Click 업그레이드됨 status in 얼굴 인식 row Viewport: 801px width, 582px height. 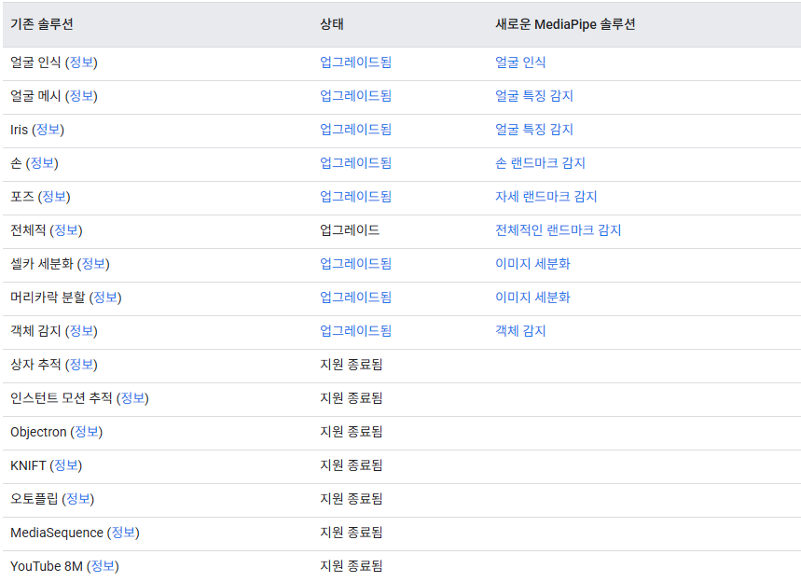click(355, 62)
